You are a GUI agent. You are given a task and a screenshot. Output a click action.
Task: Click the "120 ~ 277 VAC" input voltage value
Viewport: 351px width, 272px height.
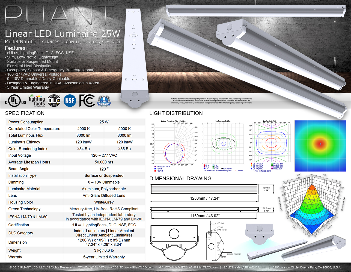(x=104, y=155)
